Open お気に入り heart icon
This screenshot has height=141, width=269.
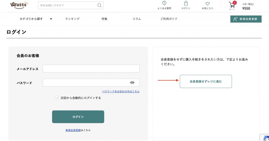(x=207, y=4)
